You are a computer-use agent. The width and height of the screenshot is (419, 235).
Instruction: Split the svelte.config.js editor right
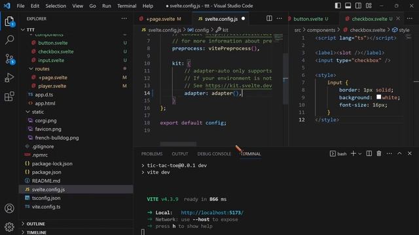pos(269,18)
